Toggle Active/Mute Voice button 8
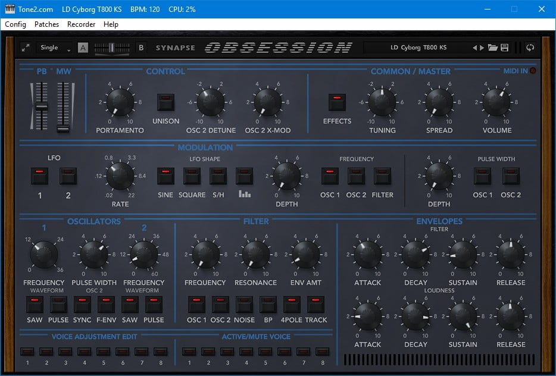The image size is (556, 376). tap(322, 352)
